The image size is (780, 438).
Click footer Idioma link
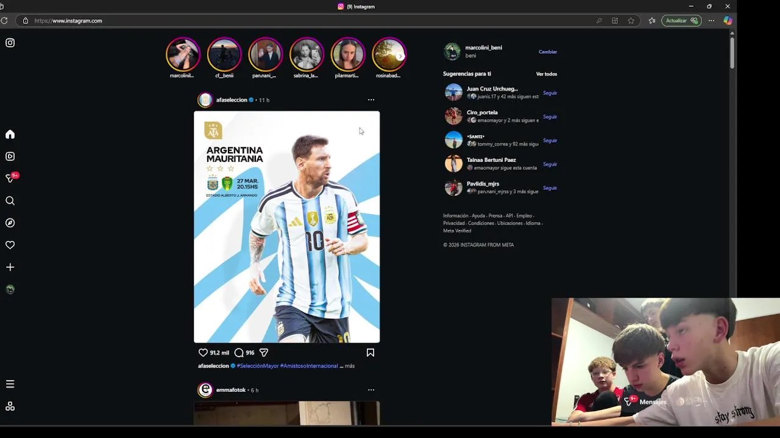click(x=533, y=223)
